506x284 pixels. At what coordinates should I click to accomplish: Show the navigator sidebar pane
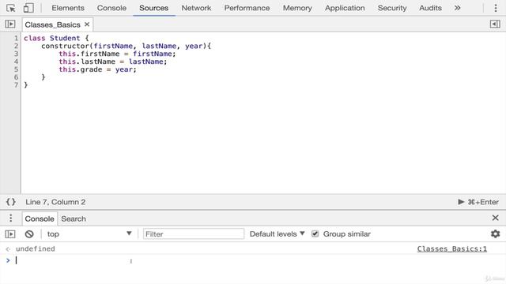coord(10,24)
